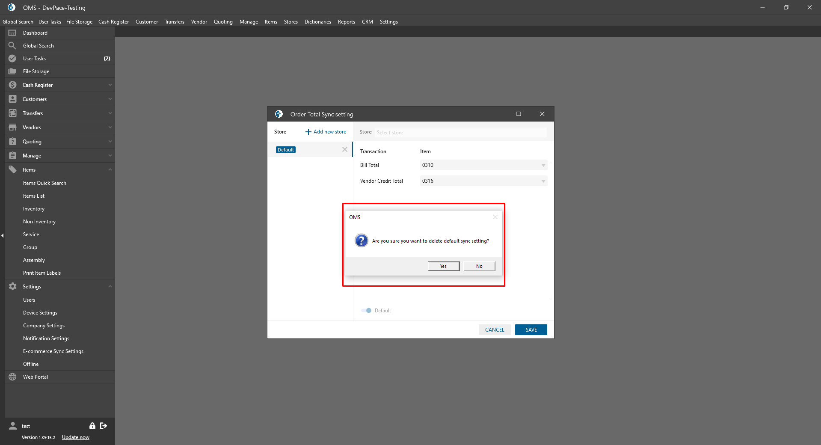Open the Stores menu
821x445 pixels.
291,22
